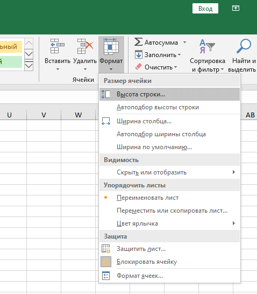Viewport: 257px width, 294px height.
Task: Click the ribbon display options icon
Action: coord(235,8)
